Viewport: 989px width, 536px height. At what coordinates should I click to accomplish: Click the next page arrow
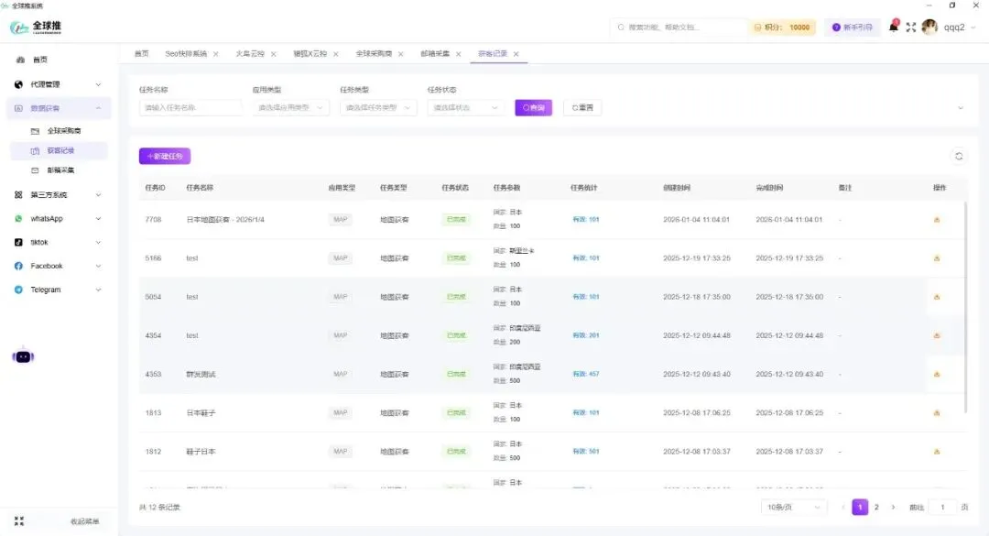point(893,507)
